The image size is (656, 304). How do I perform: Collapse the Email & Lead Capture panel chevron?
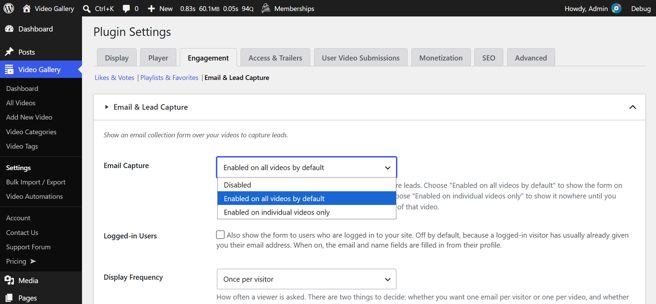click(633, 107)
